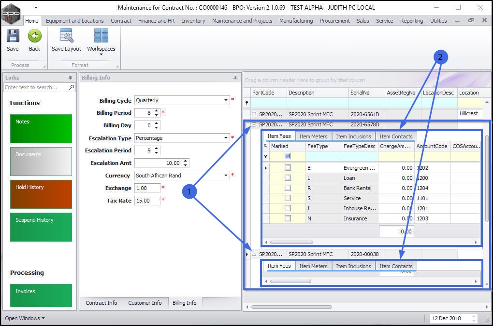
Task: Click the Tax Rate input field
Action: [x=146, y=201]
